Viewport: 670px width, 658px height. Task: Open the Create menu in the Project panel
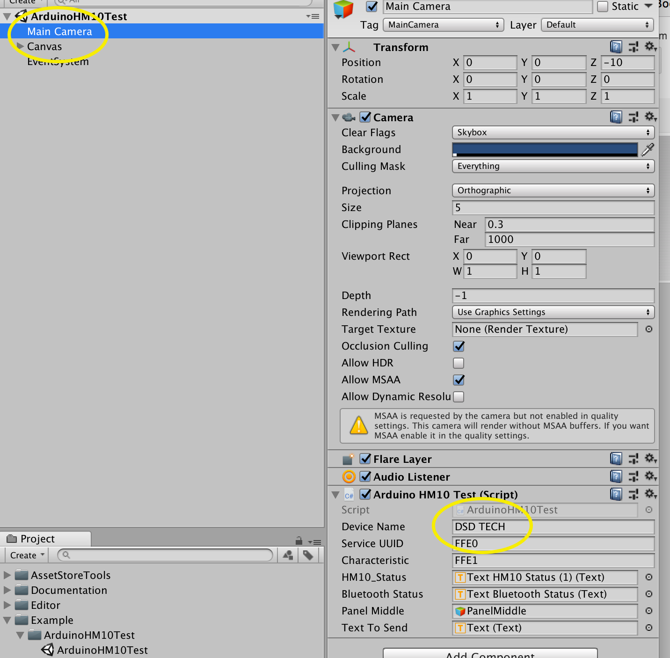coord(27,555)
